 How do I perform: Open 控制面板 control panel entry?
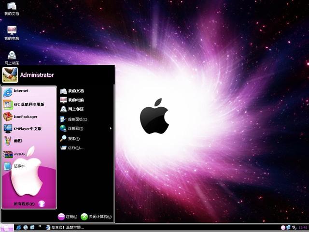click(74, 119)
